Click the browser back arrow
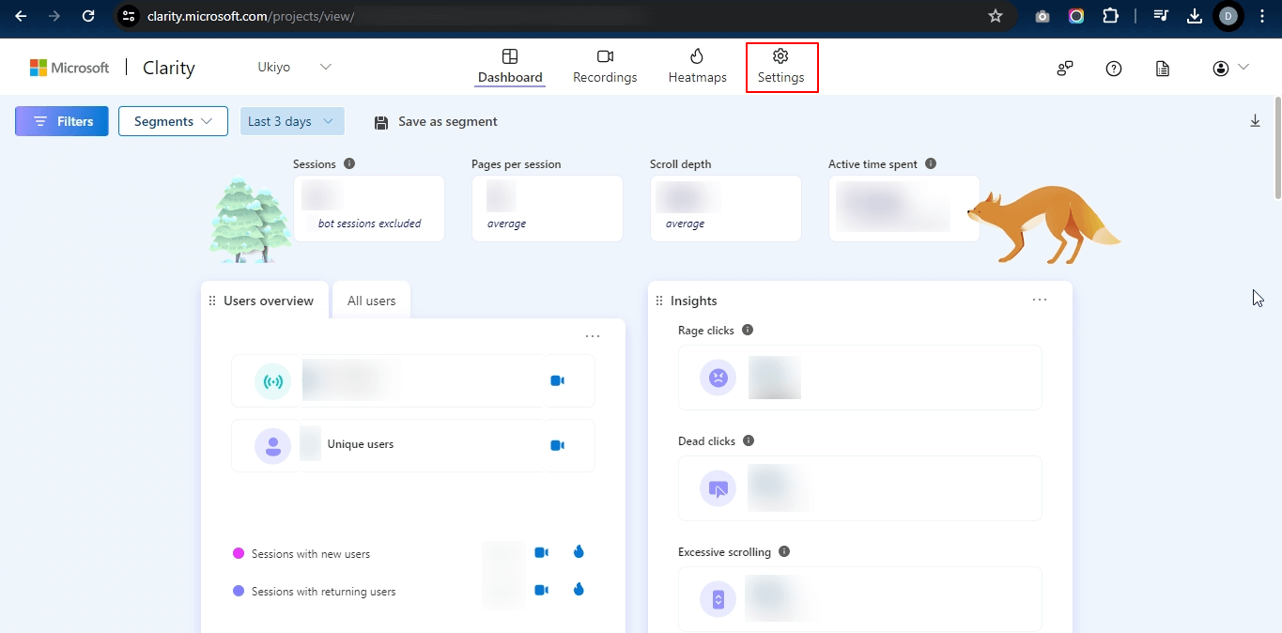Image resolution: width=1282 pixels, height=633 pixels. point(21,16)
